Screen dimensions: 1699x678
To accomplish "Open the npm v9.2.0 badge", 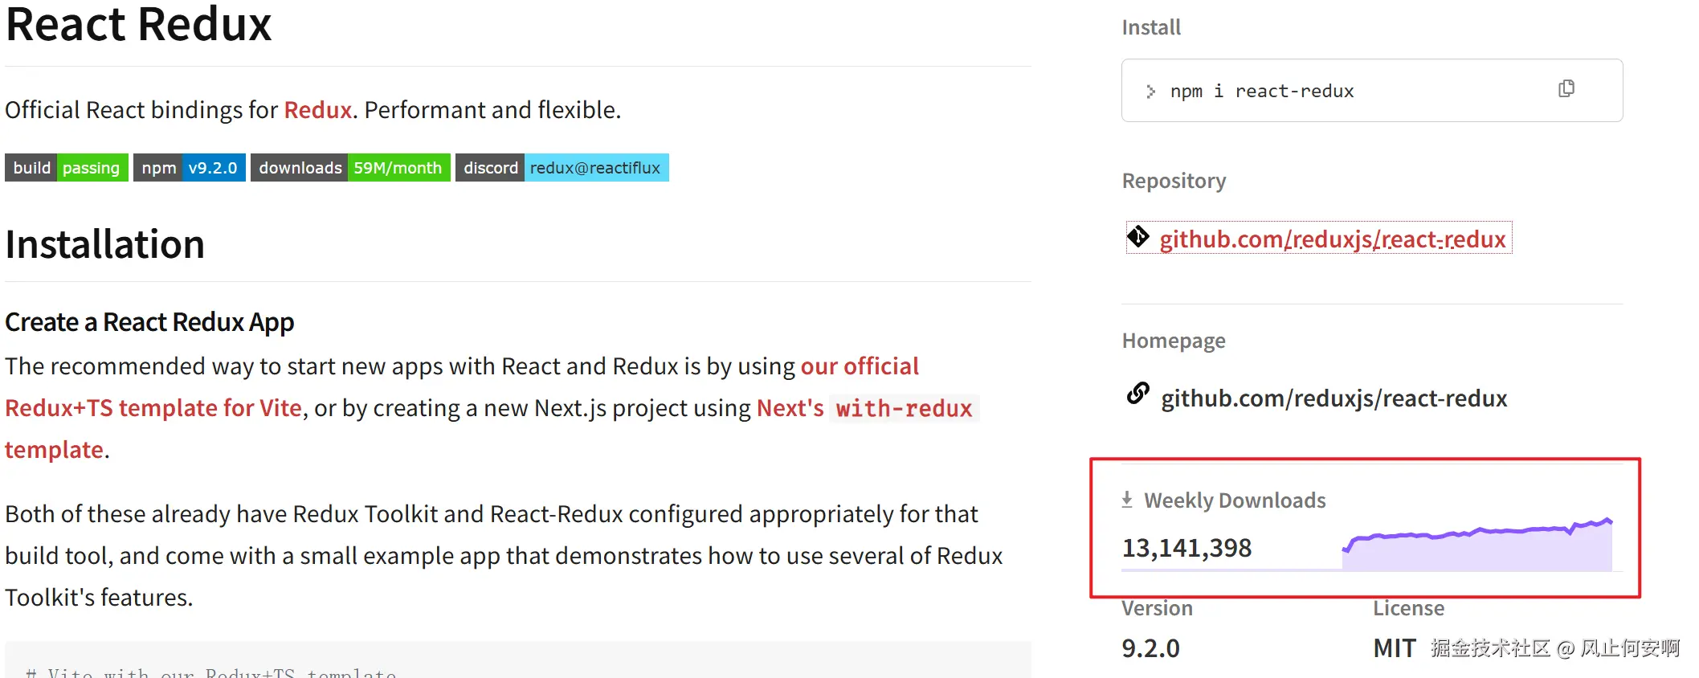I will 190,168.
